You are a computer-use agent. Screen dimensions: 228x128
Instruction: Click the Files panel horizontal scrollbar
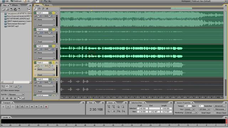coord(16,82)
